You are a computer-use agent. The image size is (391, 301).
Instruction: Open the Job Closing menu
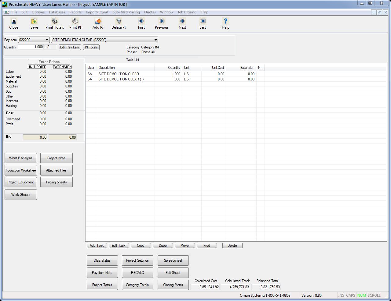187,12
